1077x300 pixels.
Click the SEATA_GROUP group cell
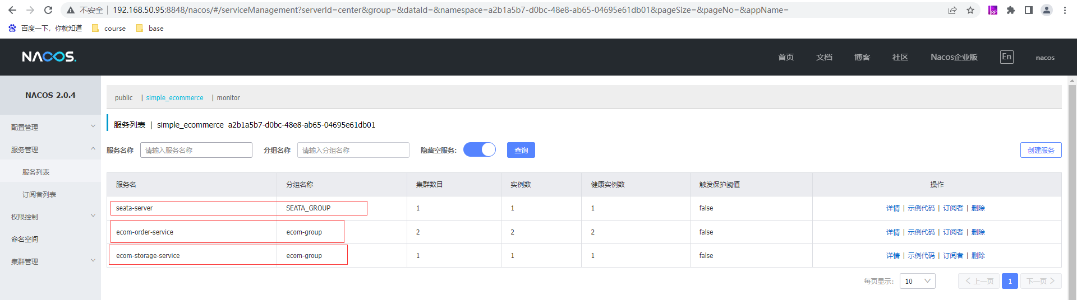point(342,208)
